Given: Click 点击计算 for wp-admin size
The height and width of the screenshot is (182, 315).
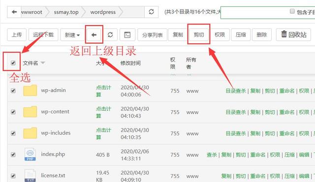Looking at the screenshot, I should click(103, 91).
